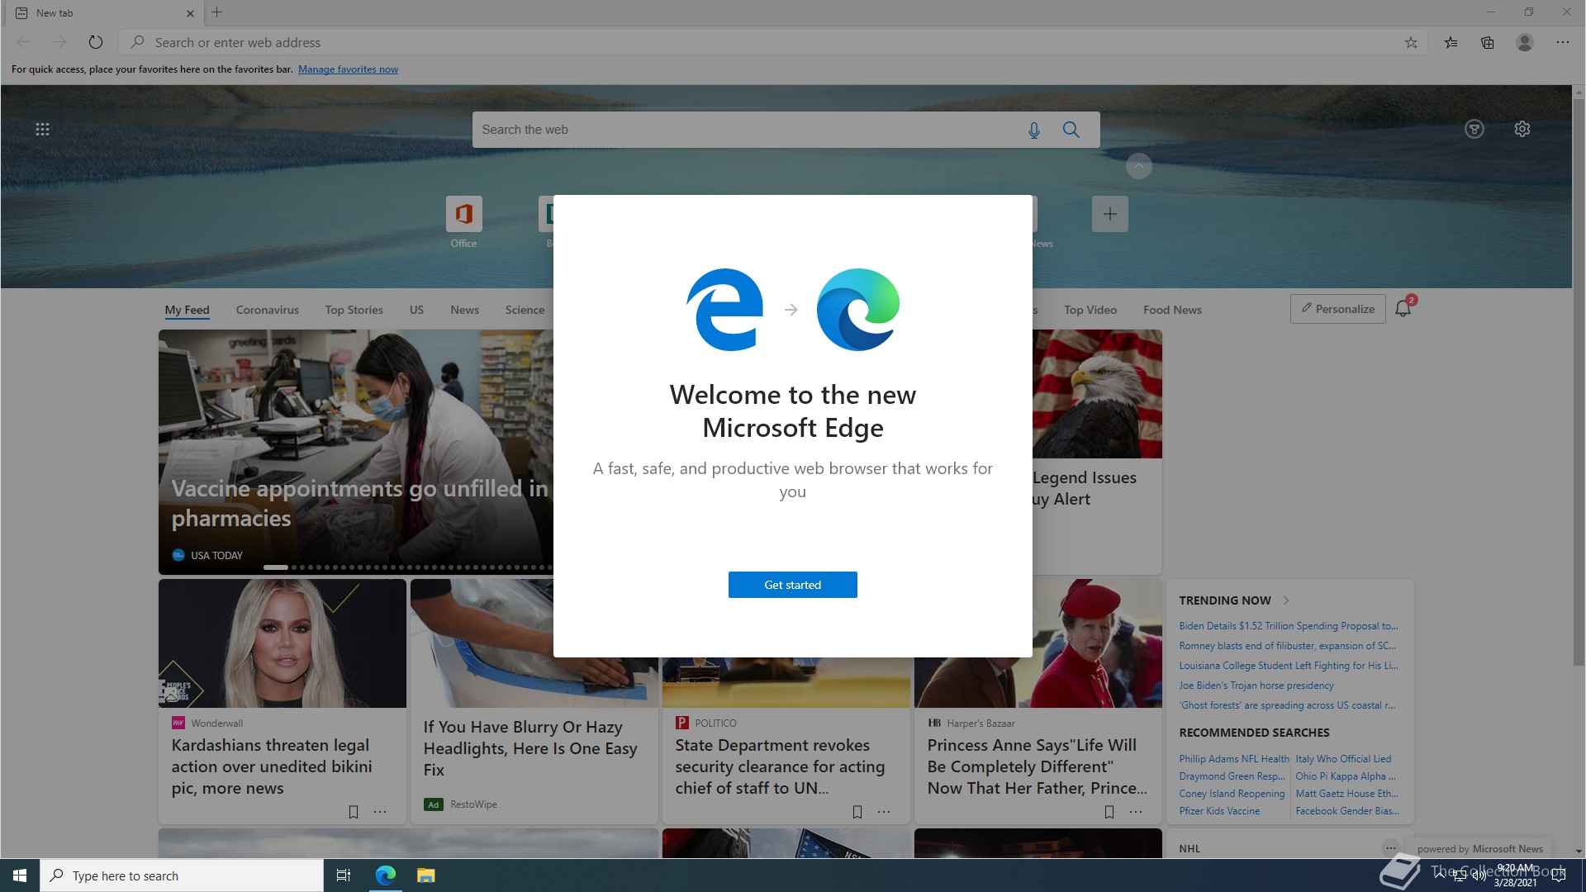The image size is (1586, 892).
Task: Open the Windows Start menu
Action: pos(20,875)
